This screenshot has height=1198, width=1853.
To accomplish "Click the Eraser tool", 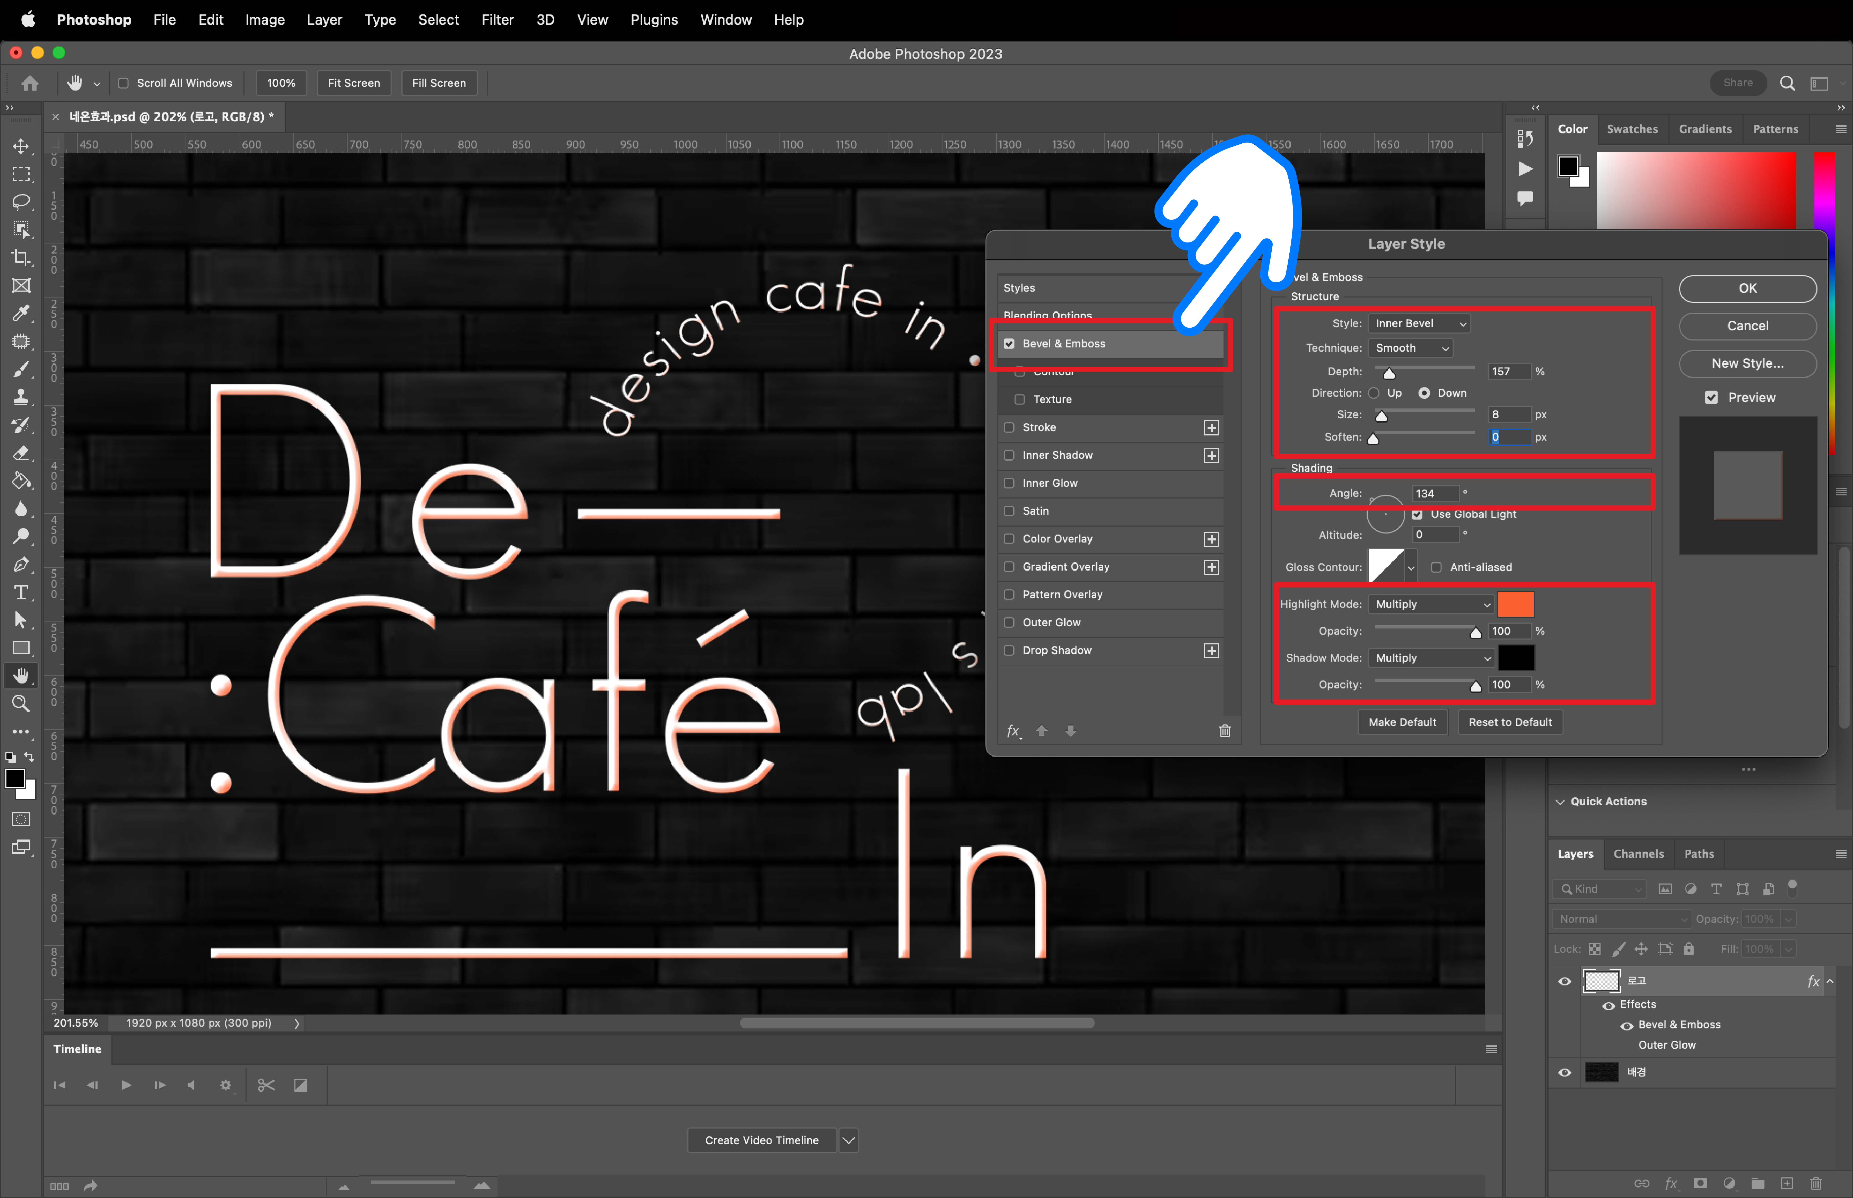I will tap(21, 453).
